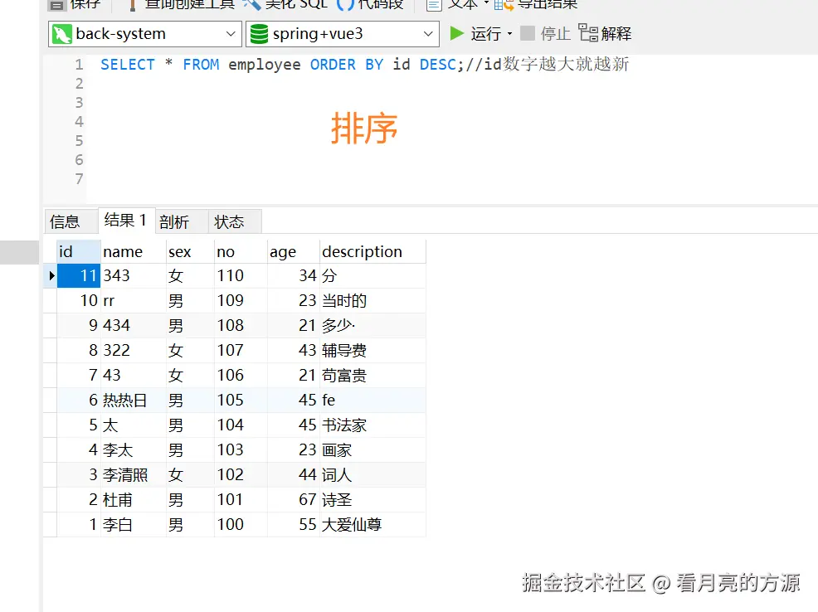Switch to the 剖析 tab
The image size is (818, 612).
[181, 221]
